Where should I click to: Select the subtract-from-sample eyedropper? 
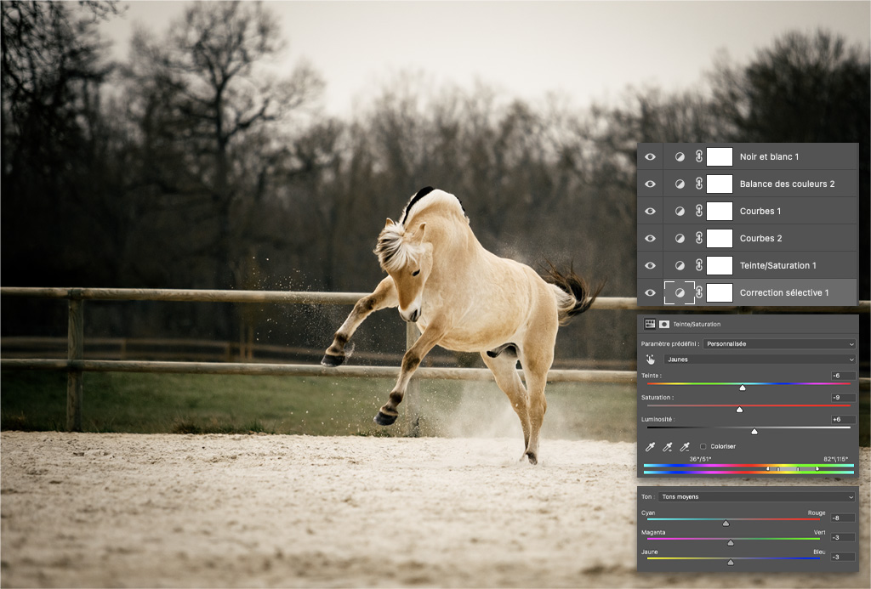click(x=685, y=446)
